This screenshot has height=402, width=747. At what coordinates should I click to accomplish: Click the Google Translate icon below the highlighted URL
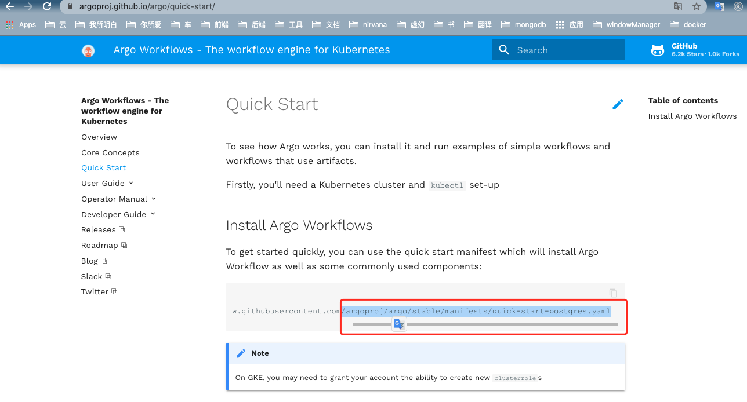[x=398, y=324]
